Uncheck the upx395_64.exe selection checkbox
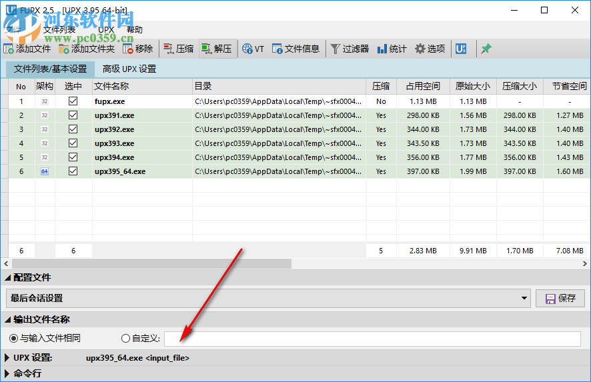 coord(73,171)
